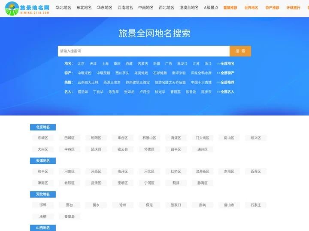Viewport: 309px width, 231px height.
Task: Select 门头沟区 under 北京地名
Action: tap(203, 138)
